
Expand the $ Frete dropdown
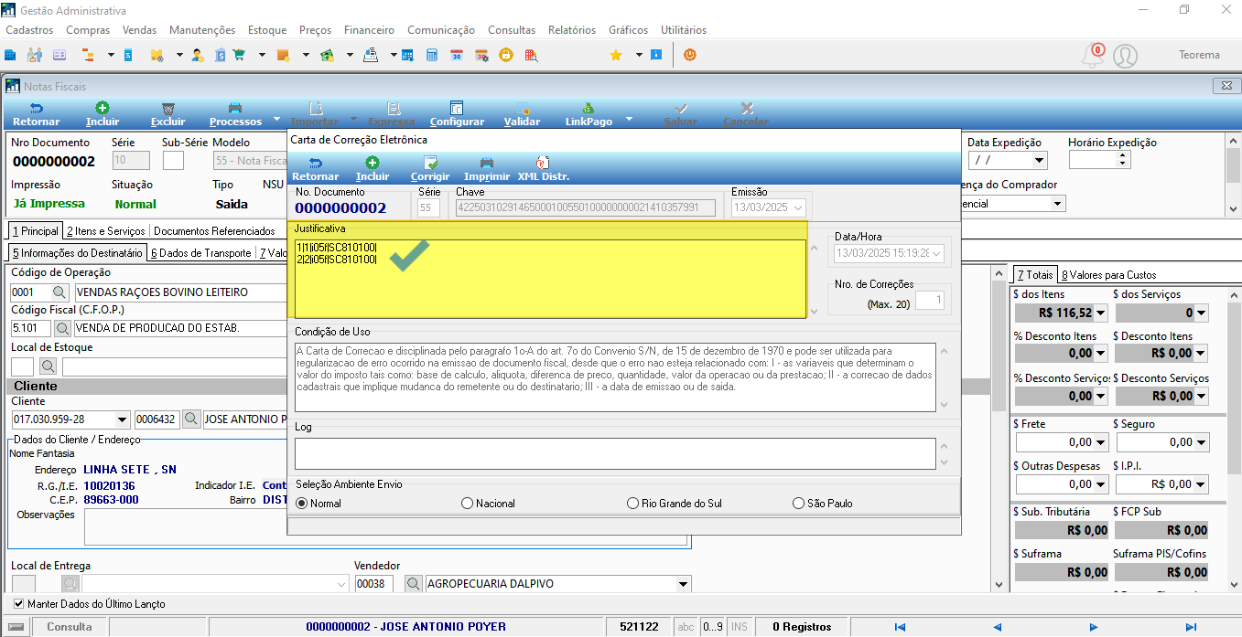point(1101,442)
